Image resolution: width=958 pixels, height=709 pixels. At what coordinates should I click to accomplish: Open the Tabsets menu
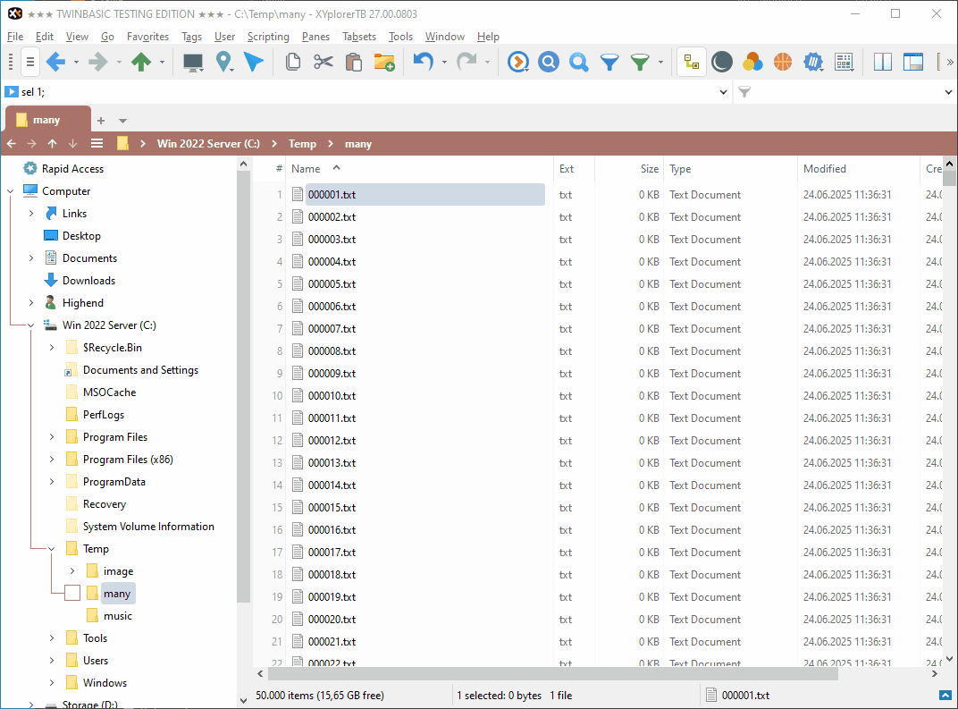359,37
